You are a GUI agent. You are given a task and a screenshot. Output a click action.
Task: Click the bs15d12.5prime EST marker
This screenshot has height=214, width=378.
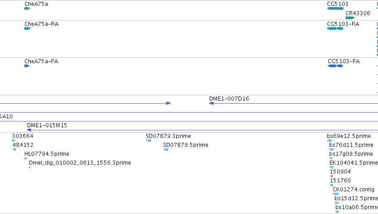tap(337, 203)
